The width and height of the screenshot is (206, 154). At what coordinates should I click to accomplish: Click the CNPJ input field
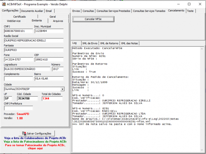(18, 31)
